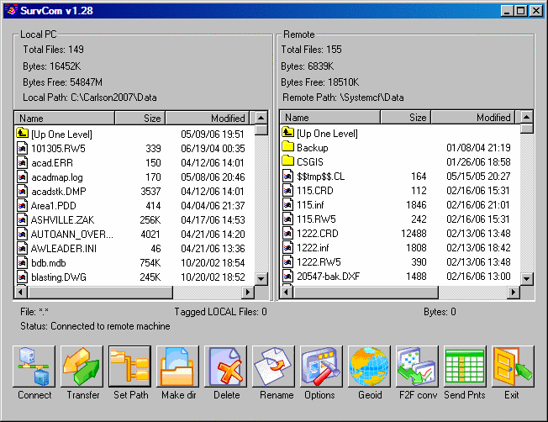Sort remote list by Modified header
Image resolution: width=548 pixels, height=422 pixels.
click(473, 118)
